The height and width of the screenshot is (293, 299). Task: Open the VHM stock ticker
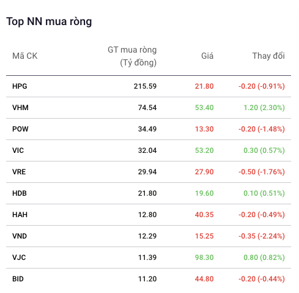tap(20, 108)
